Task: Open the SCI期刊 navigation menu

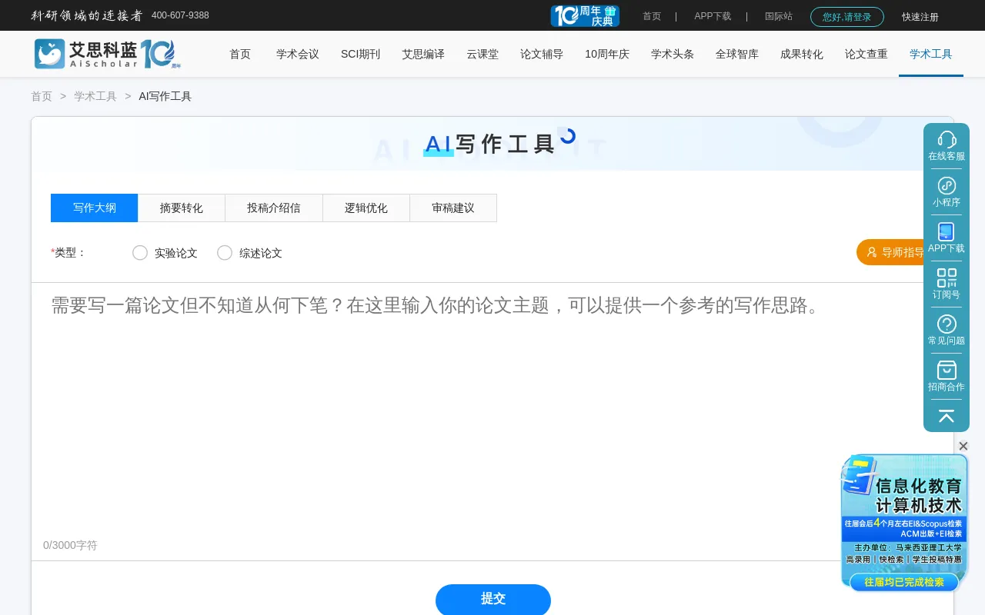Action: point(360,54)
